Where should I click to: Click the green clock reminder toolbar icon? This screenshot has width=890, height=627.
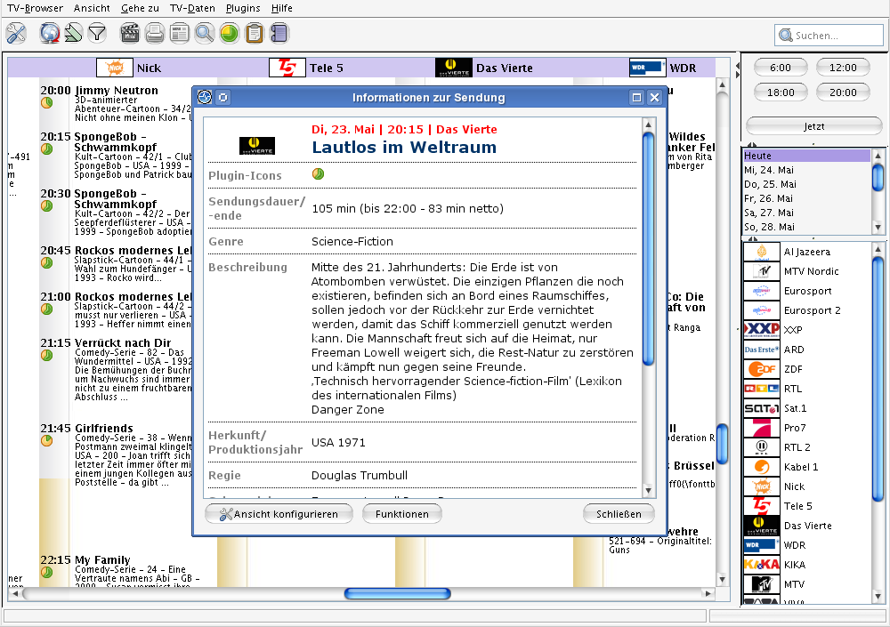click(230, 34)
